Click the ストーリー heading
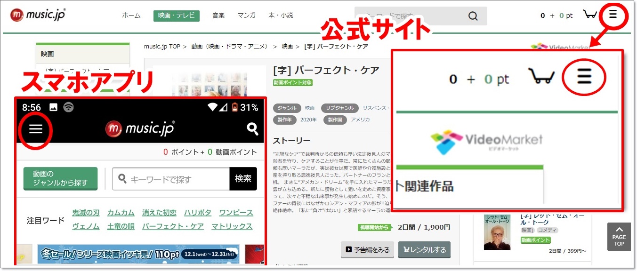Image resolution: width=637 pixels, height=271 pixels. (292, 141)
